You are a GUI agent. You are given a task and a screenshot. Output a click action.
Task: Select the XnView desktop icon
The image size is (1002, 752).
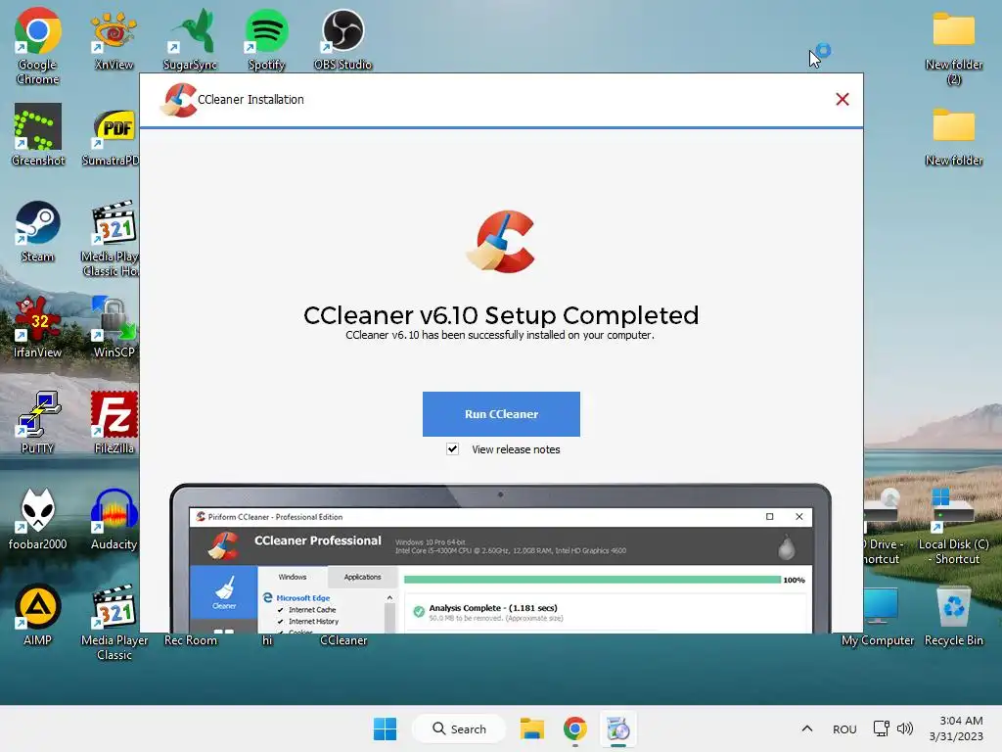point(114,39)
